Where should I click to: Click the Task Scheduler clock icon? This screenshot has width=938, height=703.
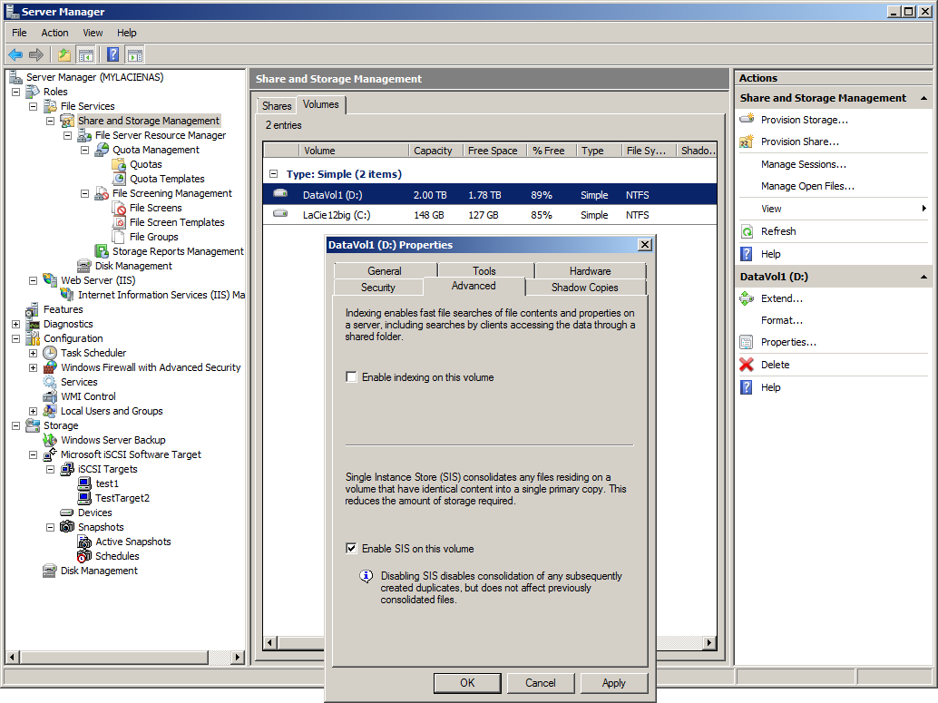click(x=50, y=353)
